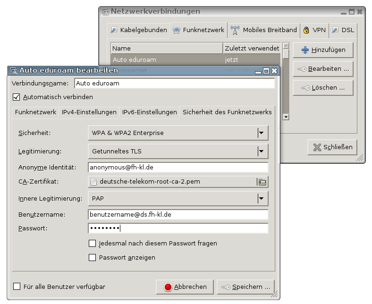Click the VPN padlock icon
Image resolution: width=372 pixels, height=304 pixels.
point(306,30)
